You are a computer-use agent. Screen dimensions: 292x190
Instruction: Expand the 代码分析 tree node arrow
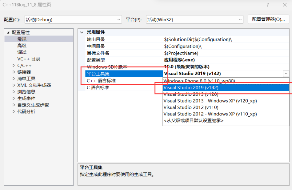(14, 111)
